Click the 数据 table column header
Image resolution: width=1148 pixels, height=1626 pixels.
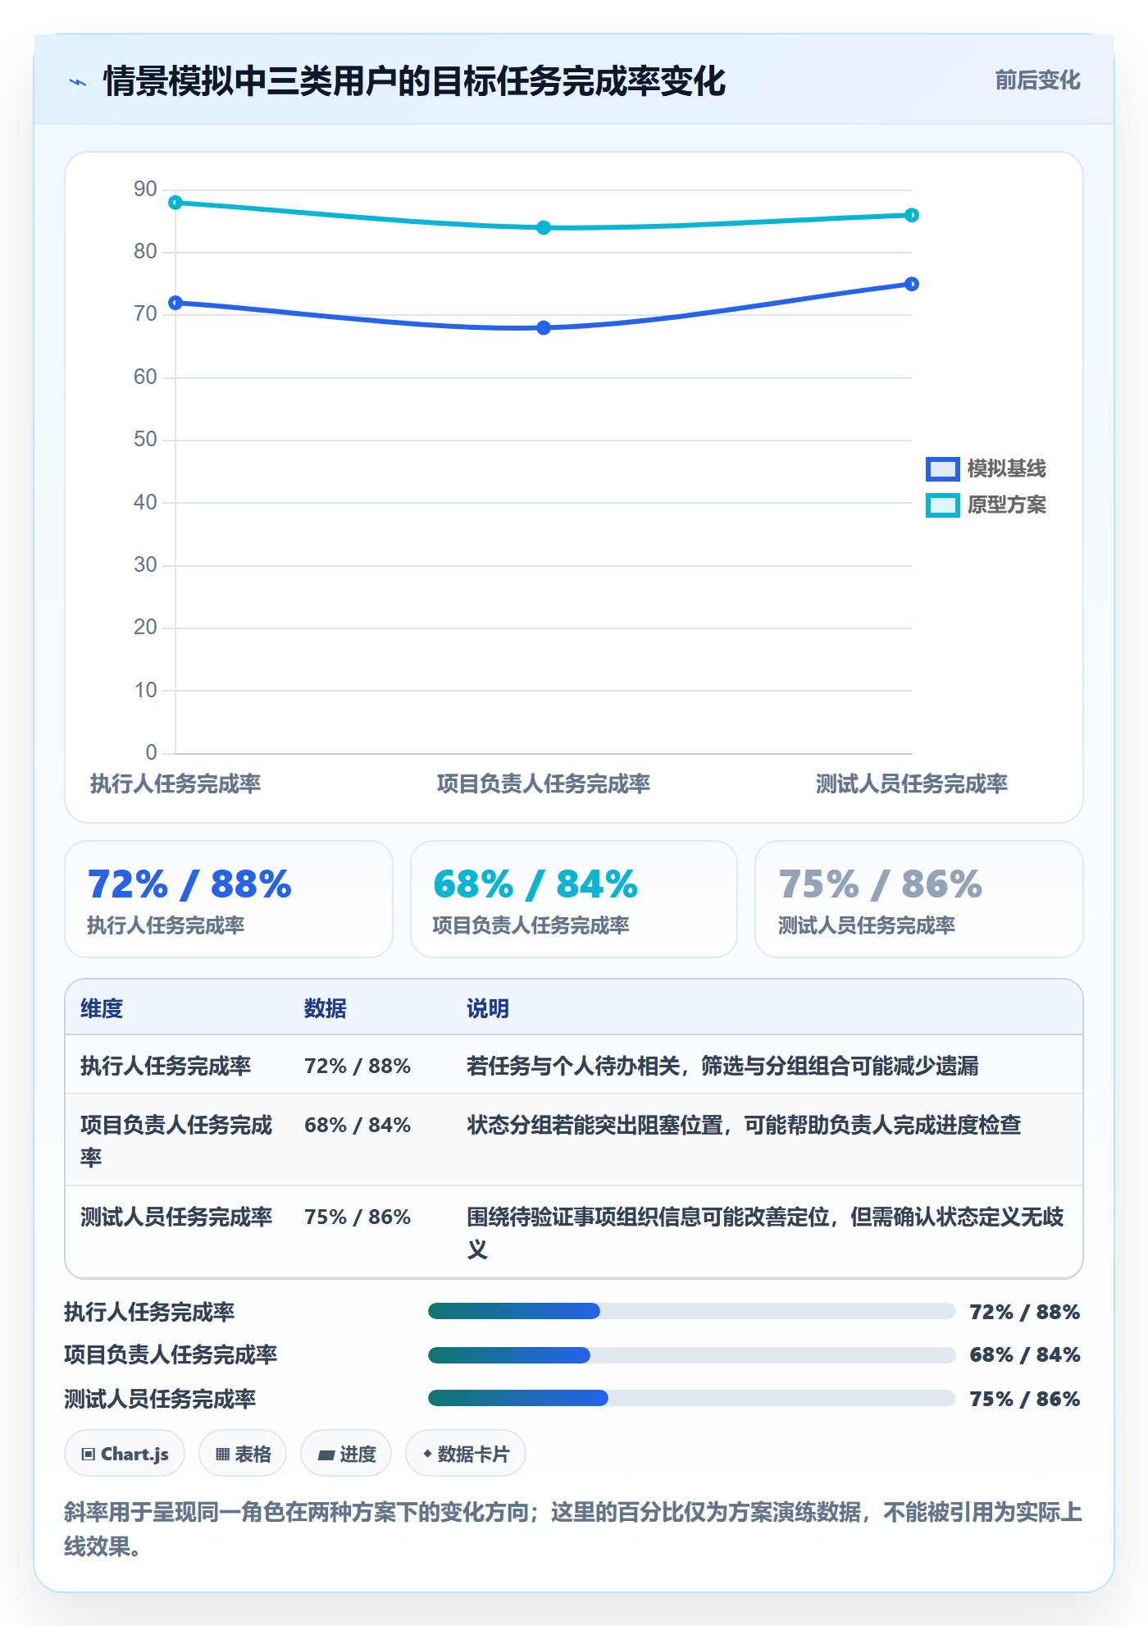(x=326, y=1008)
